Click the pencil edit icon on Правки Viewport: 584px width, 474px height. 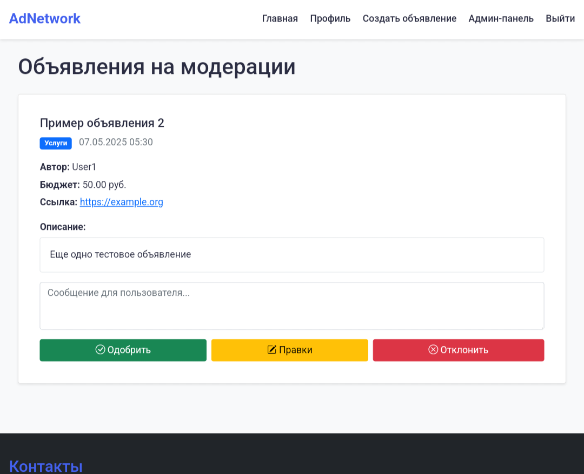(x=272, y=350)
